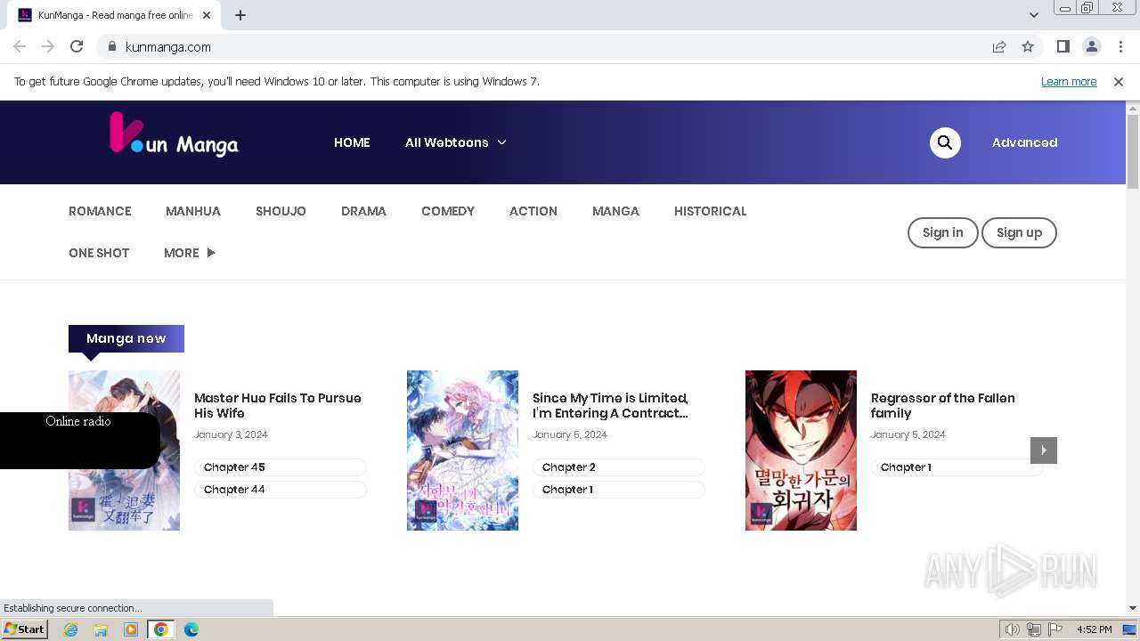Screen dimensions: 1140x641
Task: Open Master Huo Fails To Pursue His Wife
Action: pyautogui.click(x=278, y=405)
